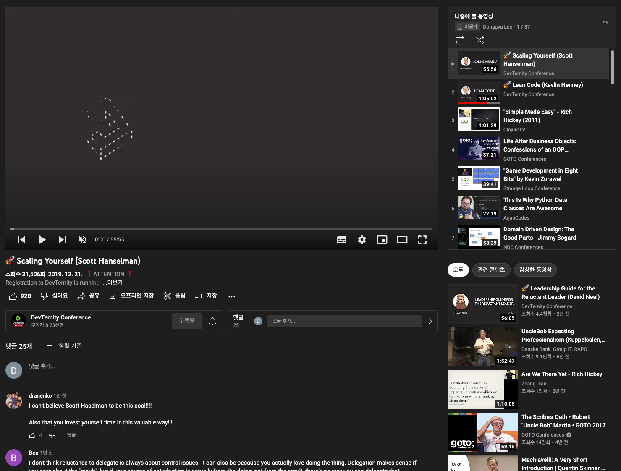Click the video progress bar

click(x=221, y=229)
